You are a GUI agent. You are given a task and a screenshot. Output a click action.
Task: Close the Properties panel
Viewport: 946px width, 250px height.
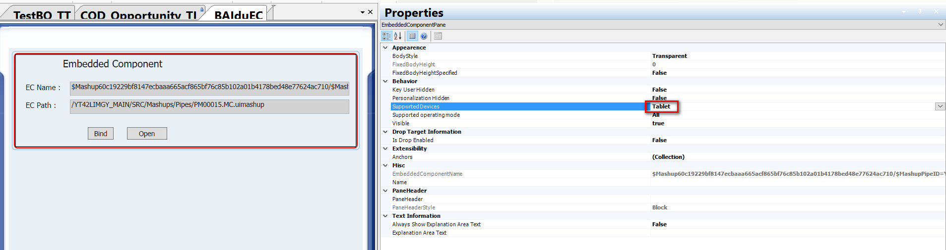[x=936, y=11]
